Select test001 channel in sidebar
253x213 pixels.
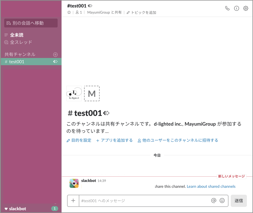point(17,62)
